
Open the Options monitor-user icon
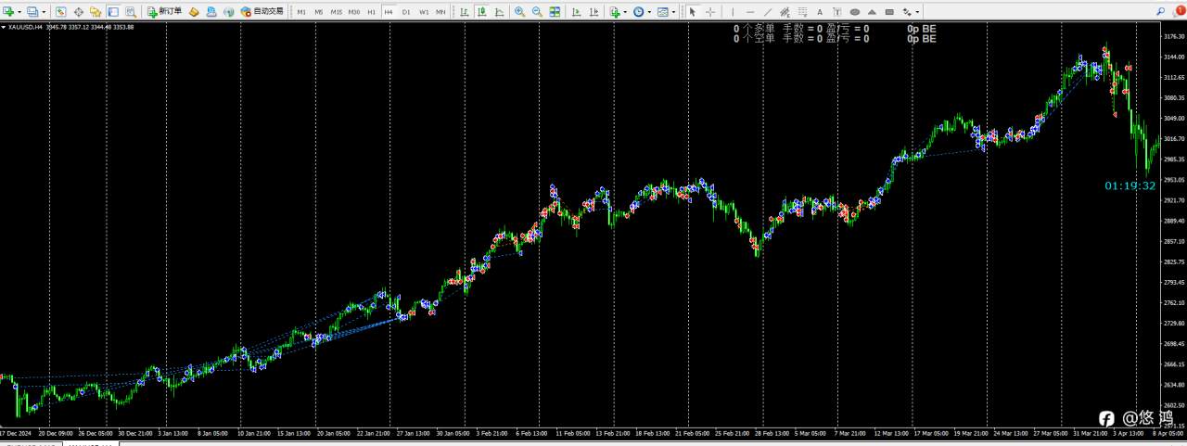point(211,11)
